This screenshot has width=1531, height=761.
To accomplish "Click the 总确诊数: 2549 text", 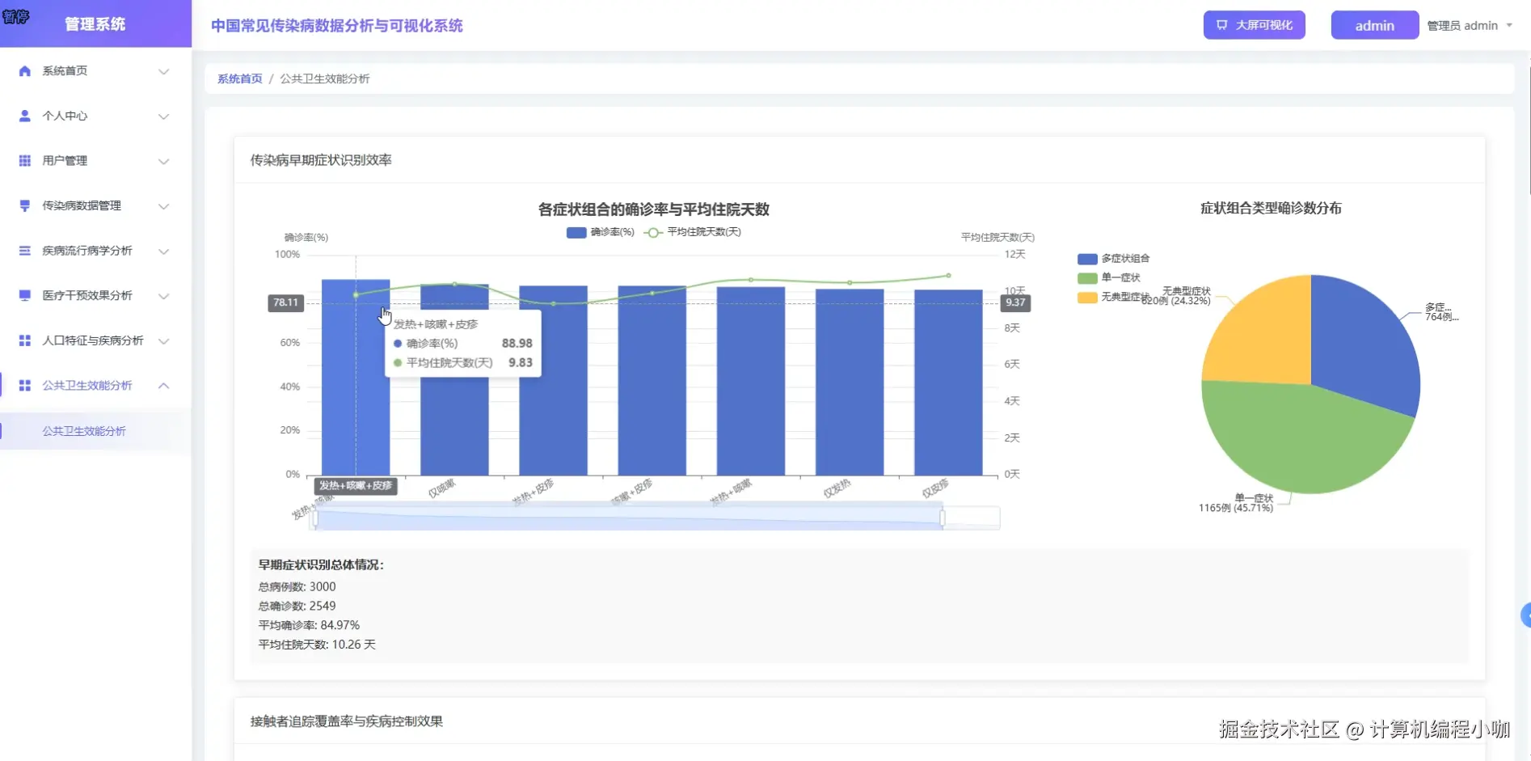I will point(297,607).
